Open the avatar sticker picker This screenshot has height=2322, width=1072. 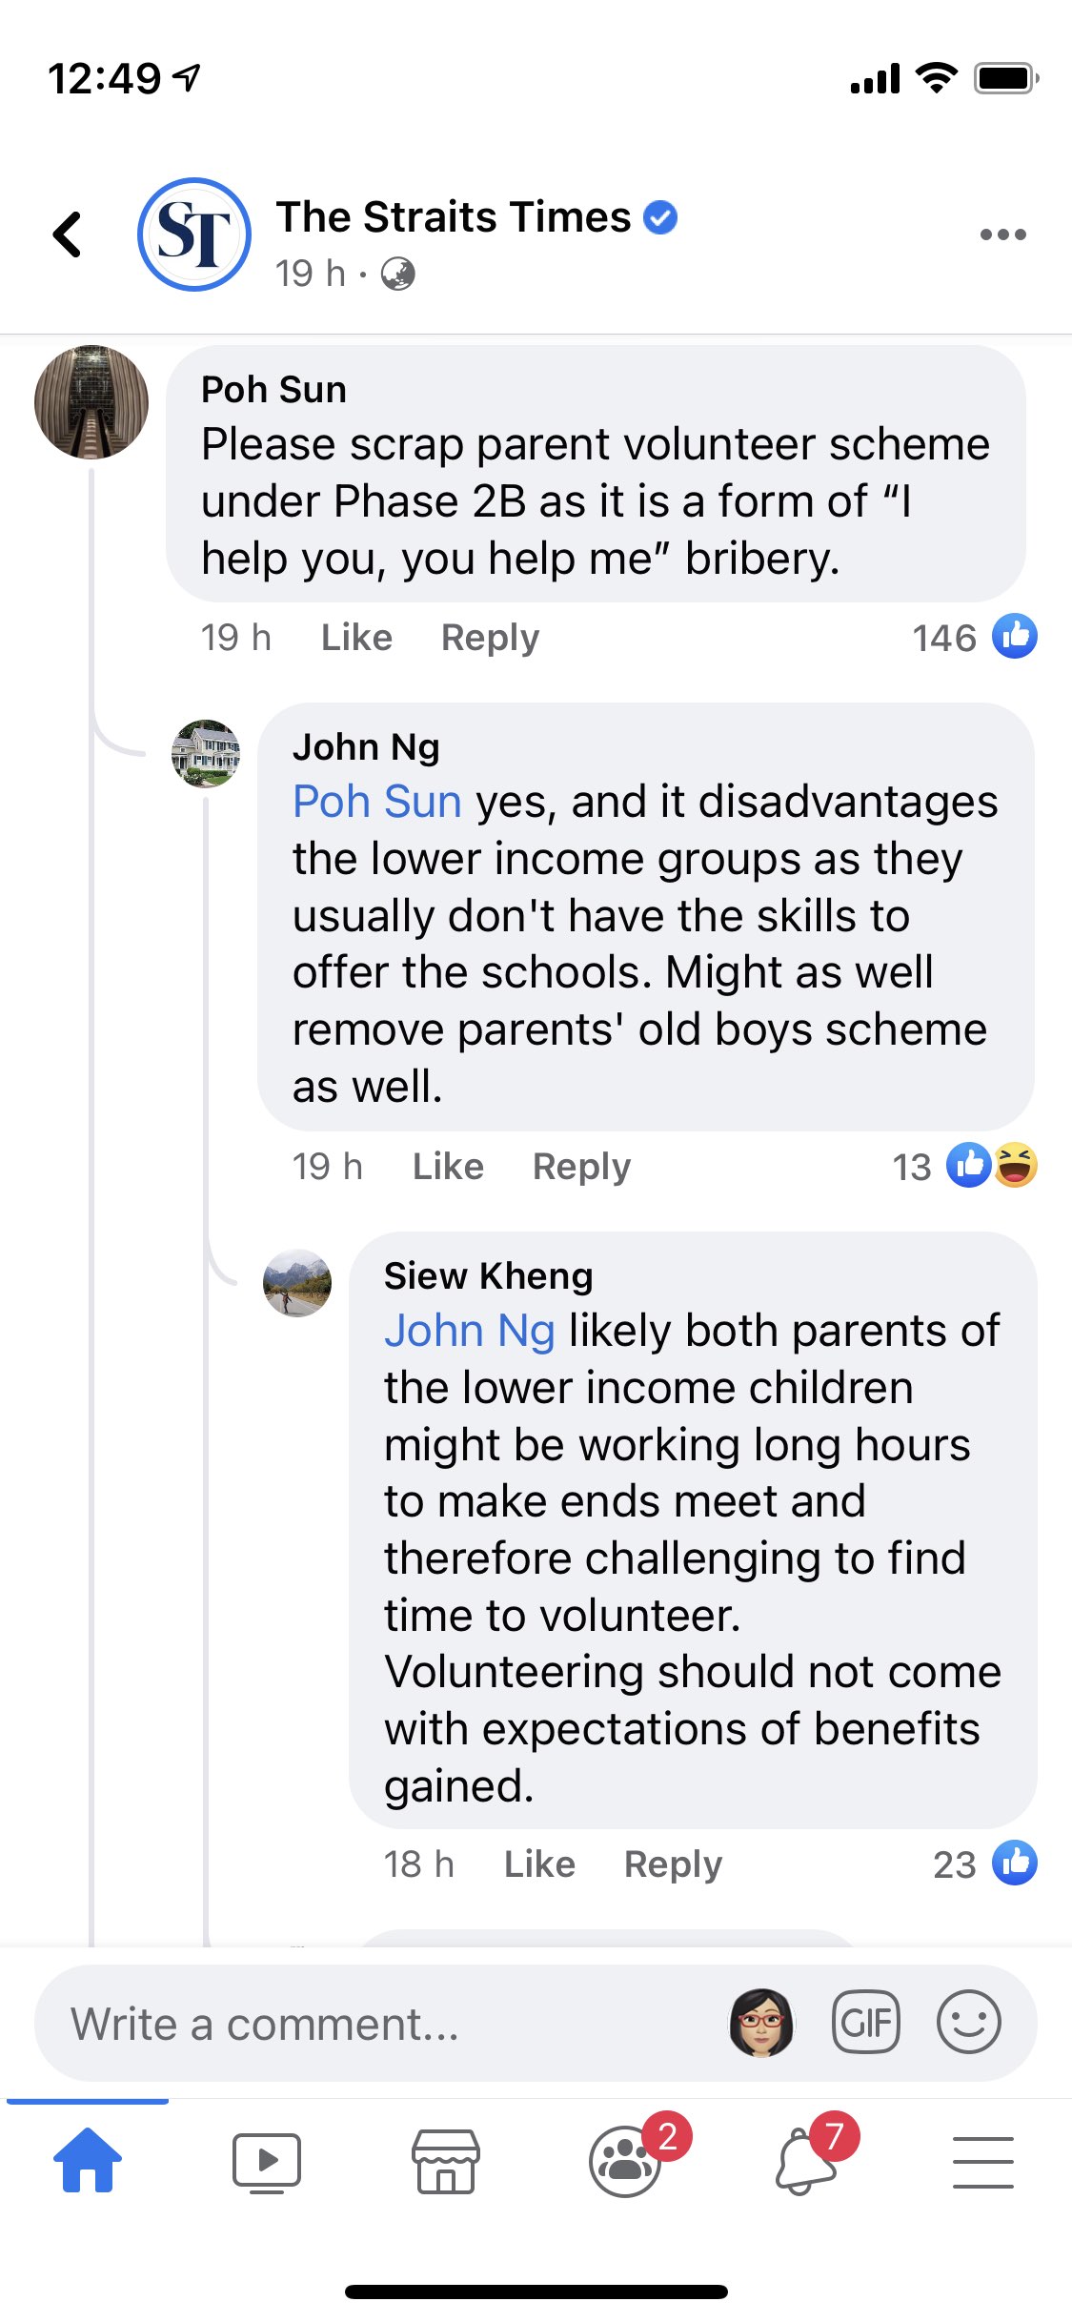coord(760,2023)
